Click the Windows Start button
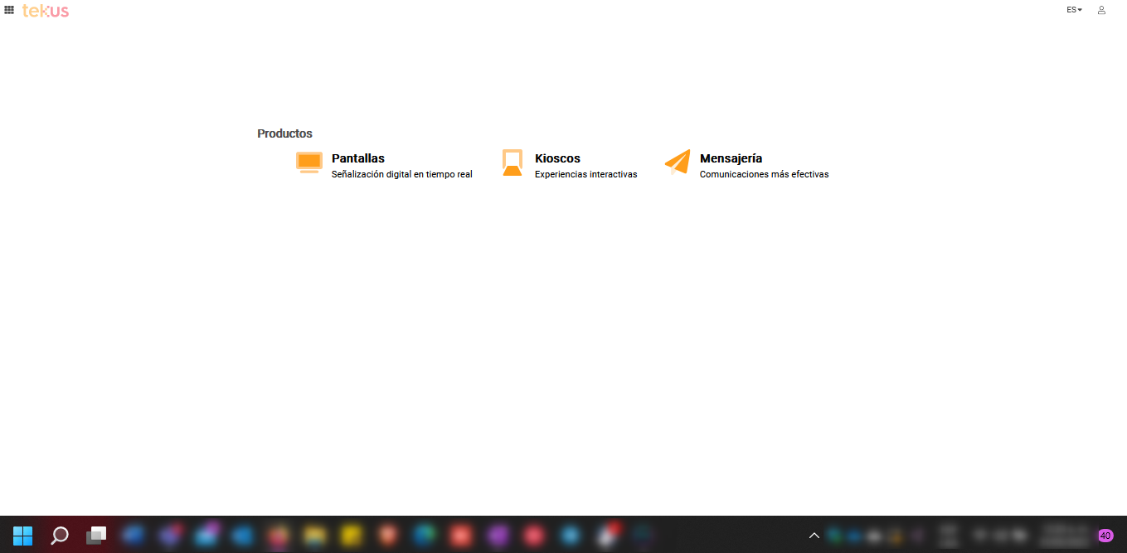Image resolution: width=1127 pixels, height=553 pixels. 22,536
